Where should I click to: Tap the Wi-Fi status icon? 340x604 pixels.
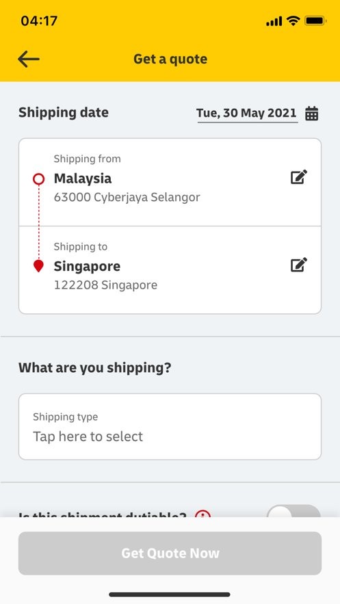point(293,21)
